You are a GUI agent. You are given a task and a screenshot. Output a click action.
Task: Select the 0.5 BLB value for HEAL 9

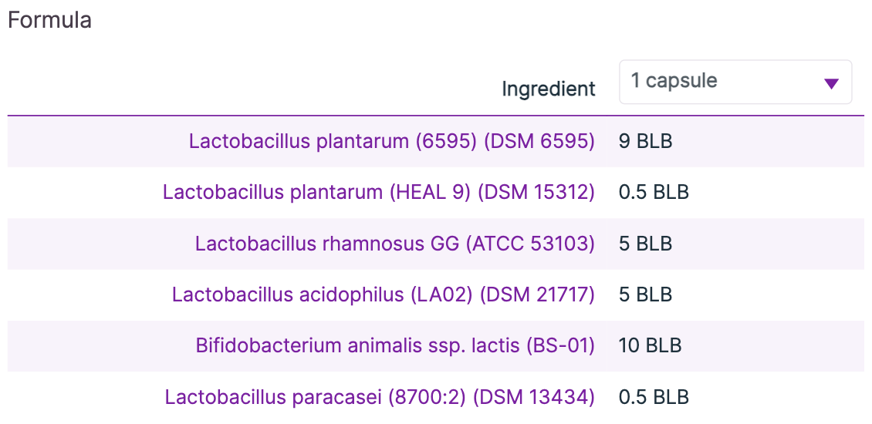[x=654, y=192]
